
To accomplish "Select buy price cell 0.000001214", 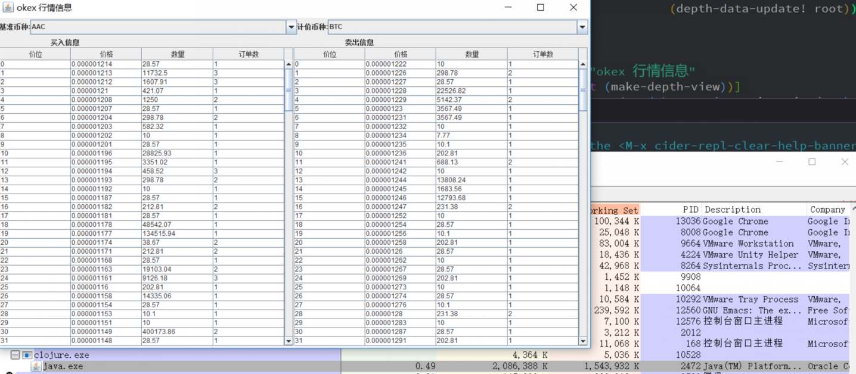I will [x=106, y=64].
